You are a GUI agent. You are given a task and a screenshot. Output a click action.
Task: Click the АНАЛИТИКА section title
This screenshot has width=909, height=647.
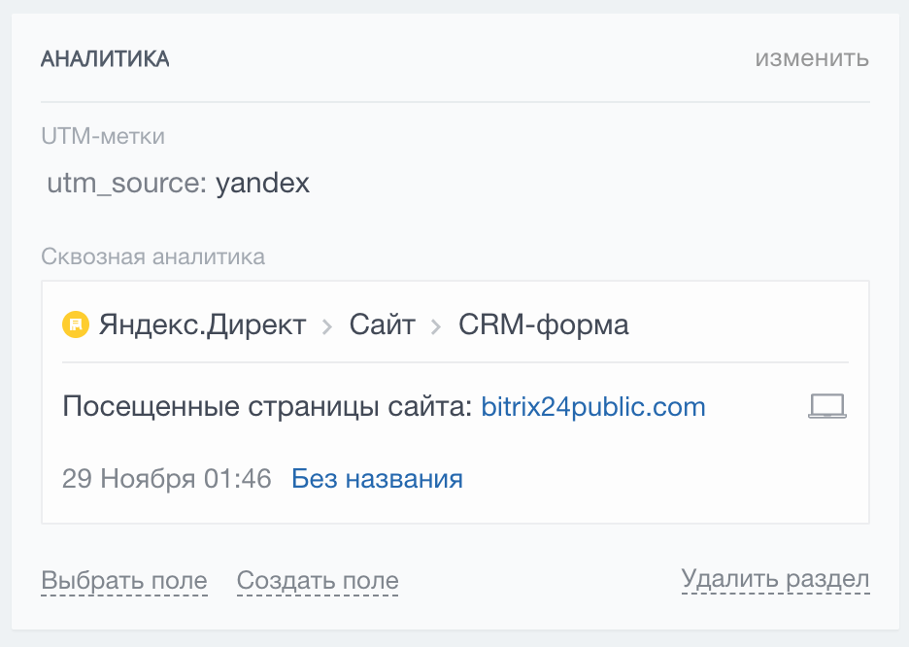tap(104, 58)
